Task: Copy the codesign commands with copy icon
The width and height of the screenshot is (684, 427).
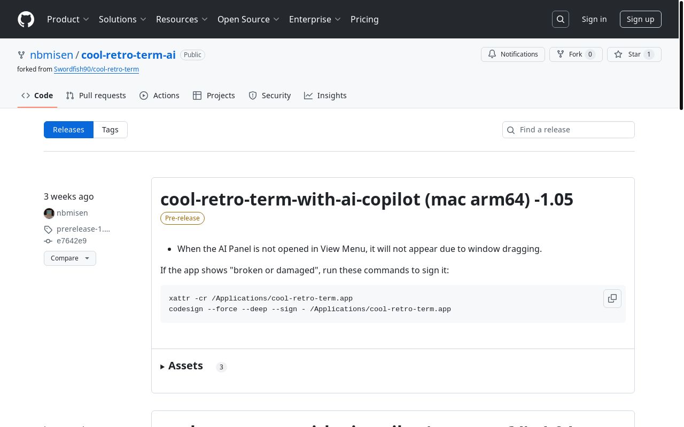Action: [x=612, y=298]
